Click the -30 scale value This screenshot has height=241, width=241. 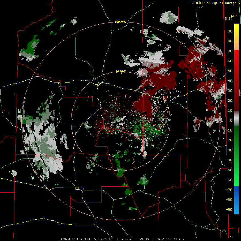tap(229, 150)
